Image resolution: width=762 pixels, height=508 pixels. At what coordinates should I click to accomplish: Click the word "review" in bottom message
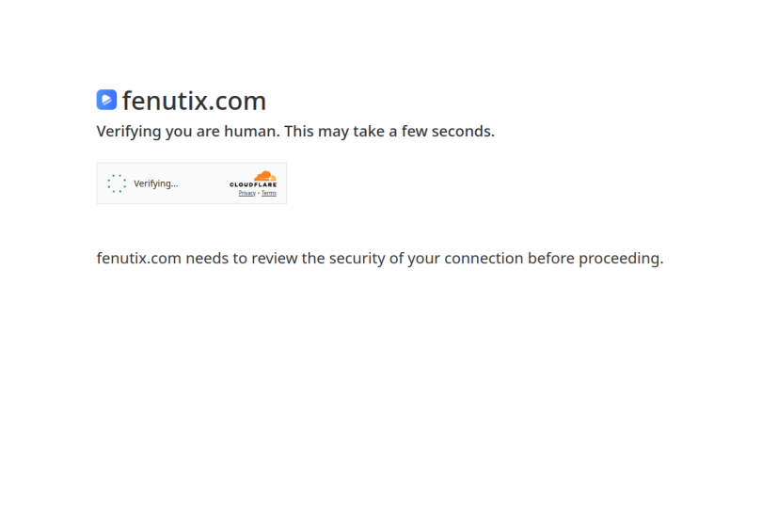tap(274, 258)
